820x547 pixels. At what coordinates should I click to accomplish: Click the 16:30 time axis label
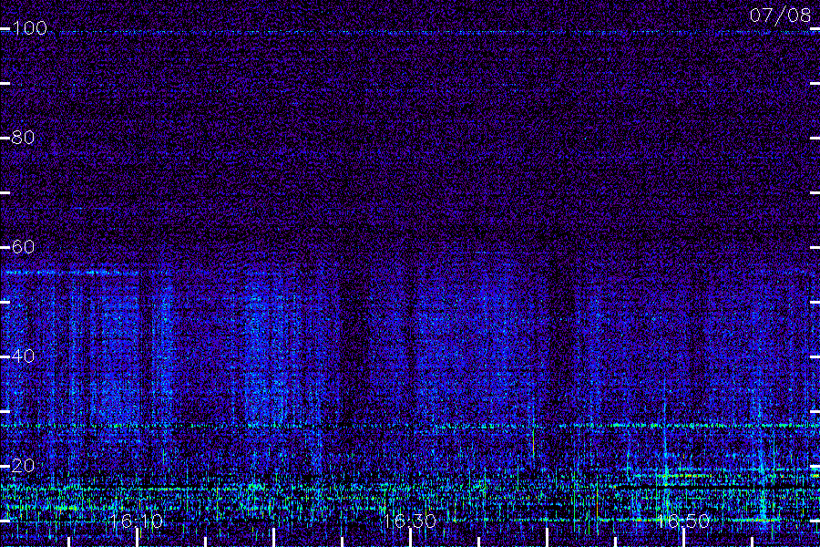410,521
